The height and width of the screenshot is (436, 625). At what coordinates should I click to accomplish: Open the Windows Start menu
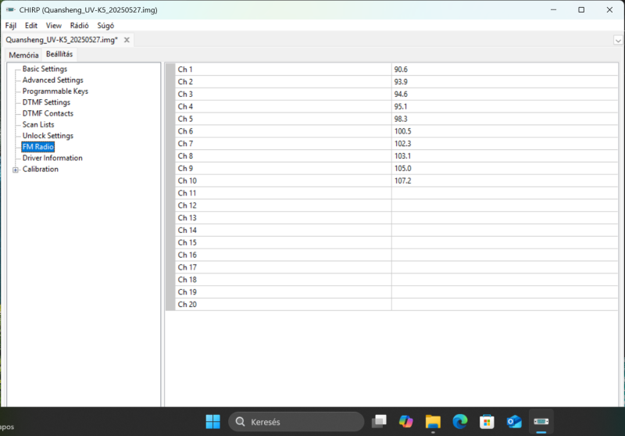(x=212, y=422)
